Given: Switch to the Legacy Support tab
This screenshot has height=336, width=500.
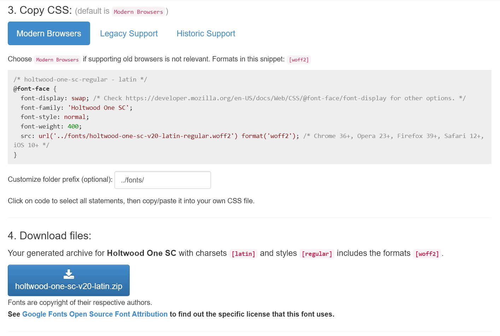Looking at the screenshot, I should pyautogui.click(x=129, y=34).
